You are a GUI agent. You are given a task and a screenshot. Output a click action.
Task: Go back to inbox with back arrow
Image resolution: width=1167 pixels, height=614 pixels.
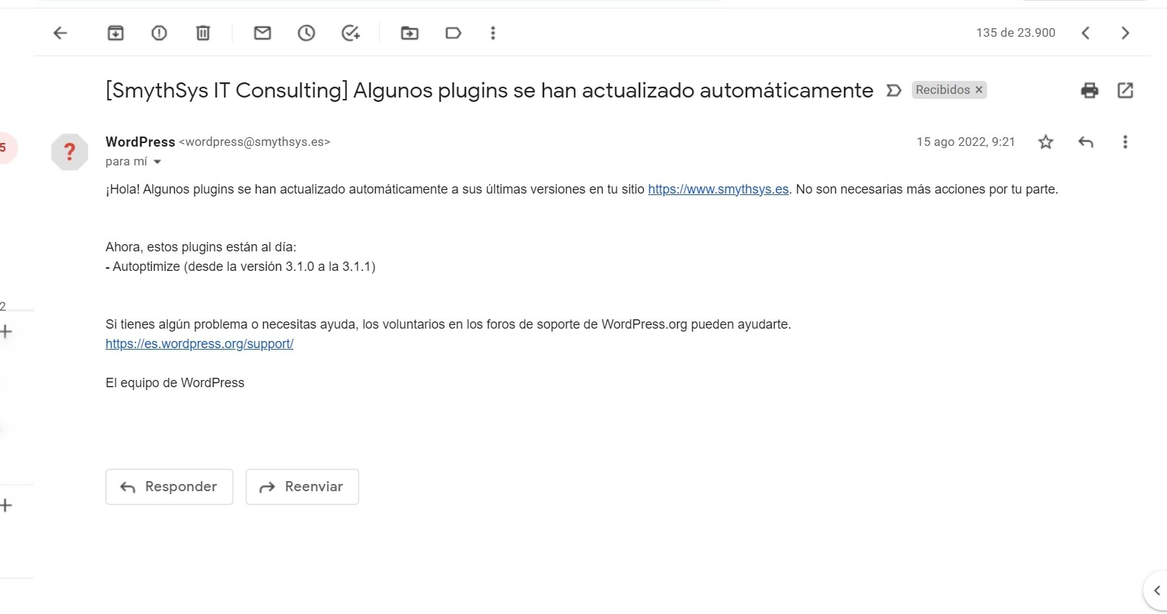61,33
